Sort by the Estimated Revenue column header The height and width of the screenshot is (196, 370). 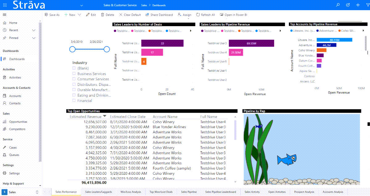[x=86, y=117]
